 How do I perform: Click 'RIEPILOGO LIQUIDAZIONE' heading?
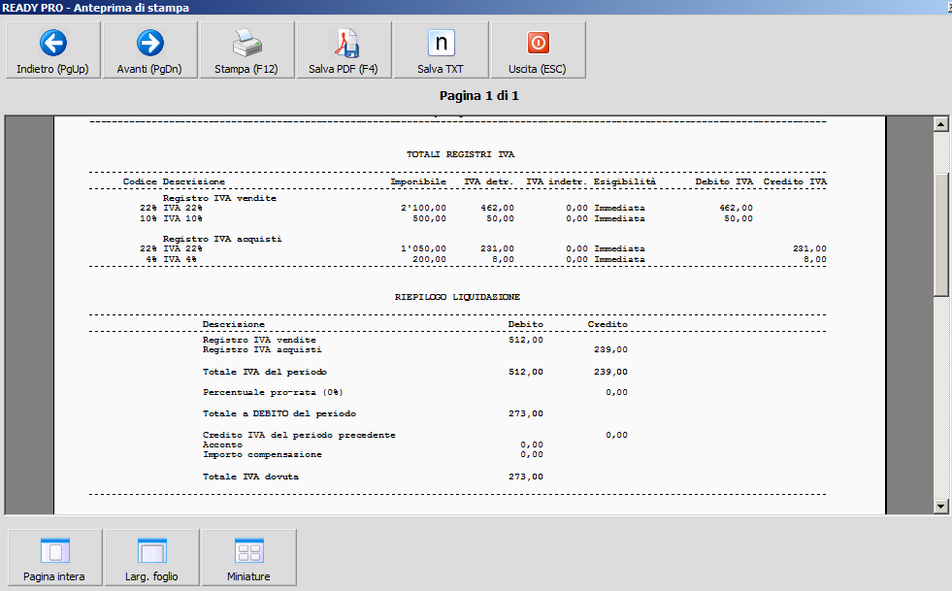tap(457, 297)
